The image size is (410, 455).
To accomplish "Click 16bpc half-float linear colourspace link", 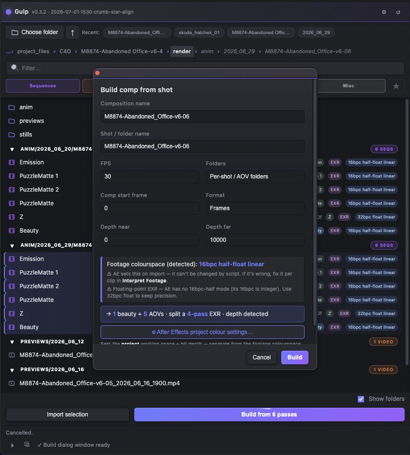I will pos(231,264).
